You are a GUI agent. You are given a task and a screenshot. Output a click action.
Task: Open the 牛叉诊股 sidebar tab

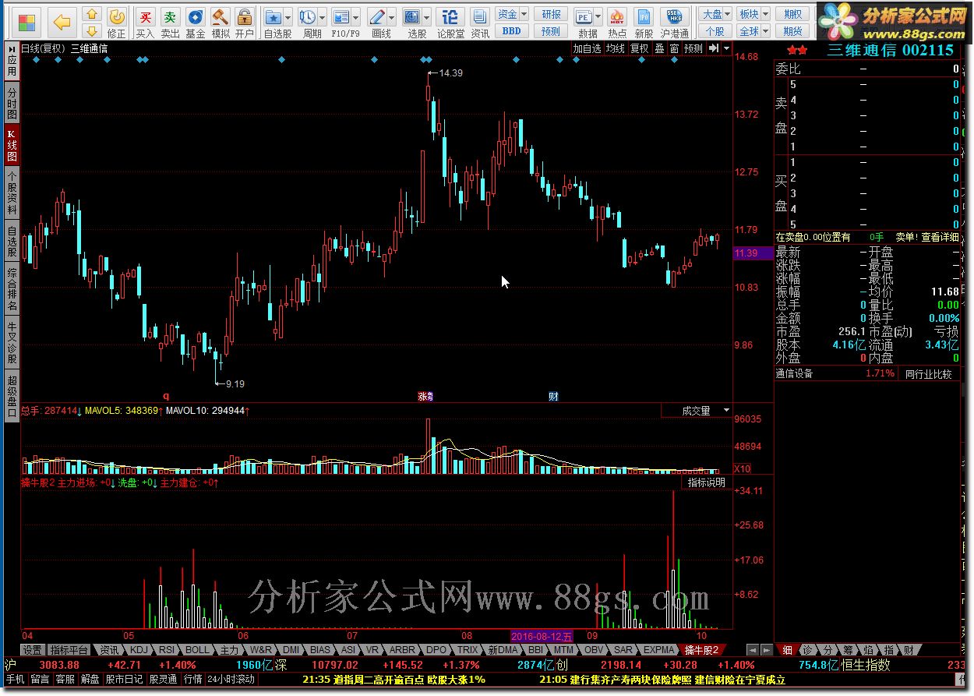pos(12,343)
